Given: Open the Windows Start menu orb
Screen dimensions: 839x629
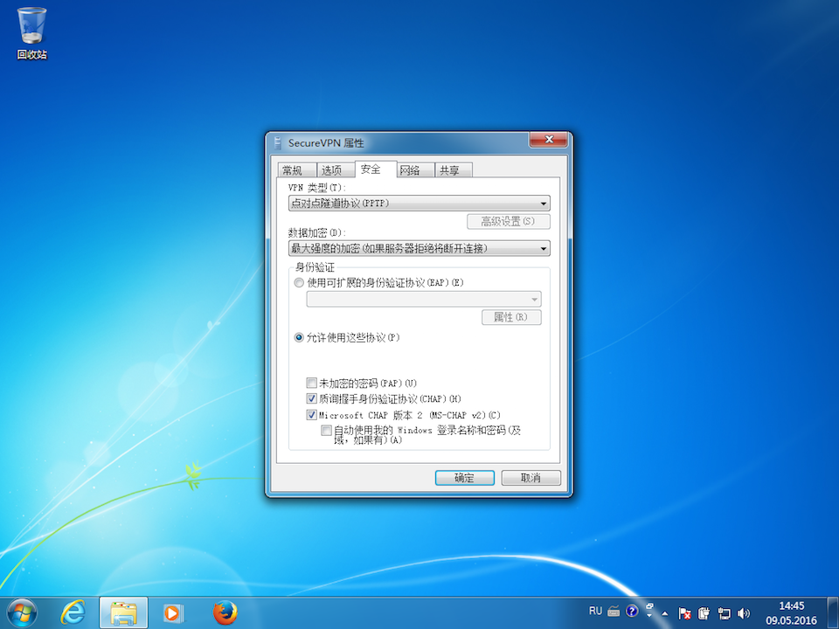Looking at the screenshot, I should coord(22,613).
